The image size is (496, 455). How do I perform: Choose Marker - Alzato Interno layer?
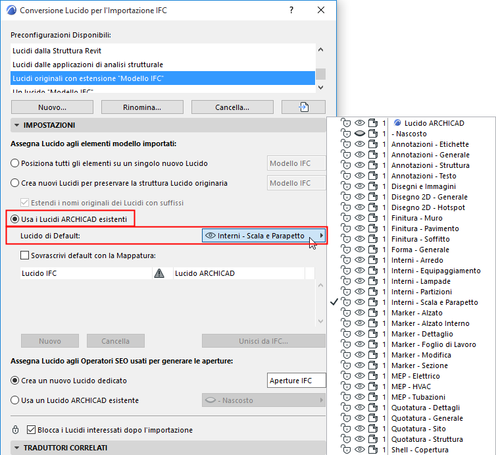[x=430, y=323]
